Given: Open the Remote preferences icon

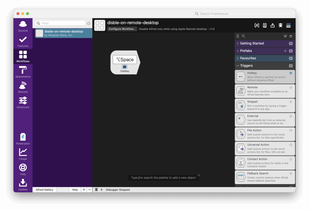Looking at the screenshot, I should coord(23,87).
